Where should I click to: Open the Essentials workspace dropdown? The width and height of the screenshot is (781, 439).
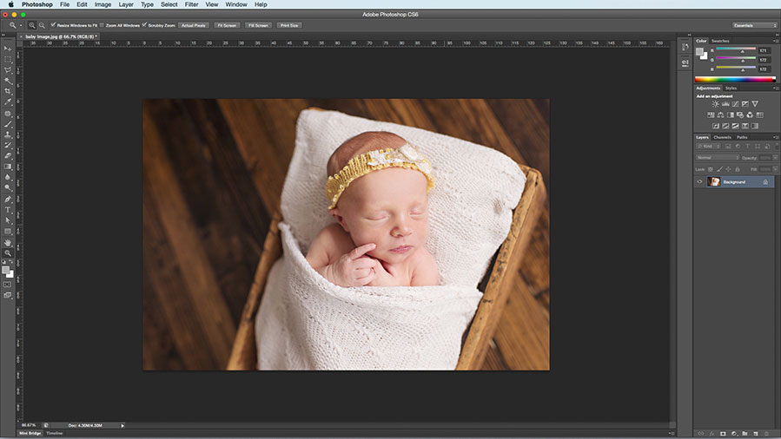[755, 25]
